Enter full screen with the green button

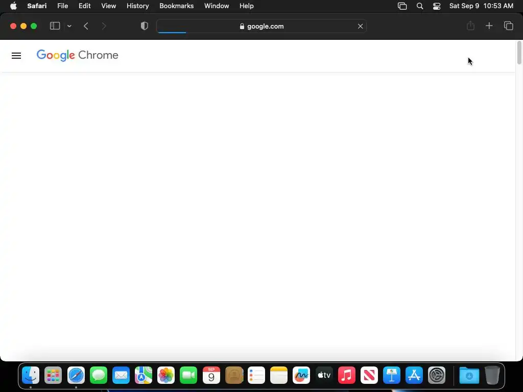click(34, 26)
